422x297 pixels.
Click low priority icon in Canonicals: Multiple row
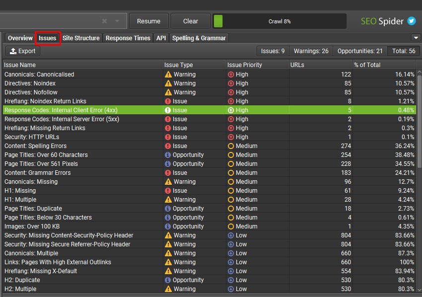[x=231, y=253]
